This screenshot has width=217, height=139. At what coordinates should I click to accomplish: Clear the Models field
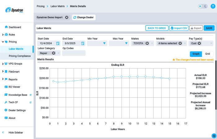[185, 43]
